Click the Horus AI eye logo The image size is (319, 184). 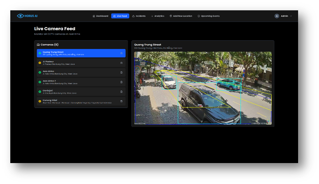pos(21,16)
